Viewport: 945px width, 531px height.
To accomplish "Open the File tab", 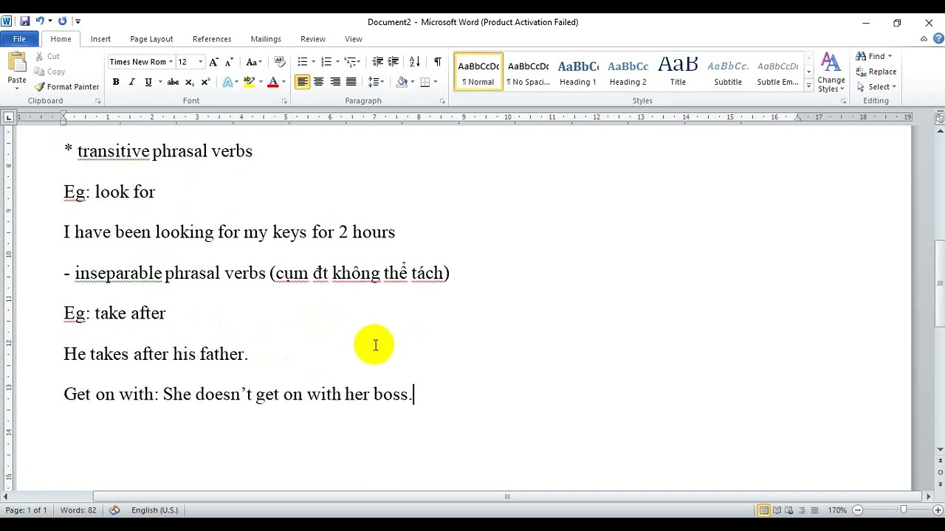I will (x=19, y=39).
